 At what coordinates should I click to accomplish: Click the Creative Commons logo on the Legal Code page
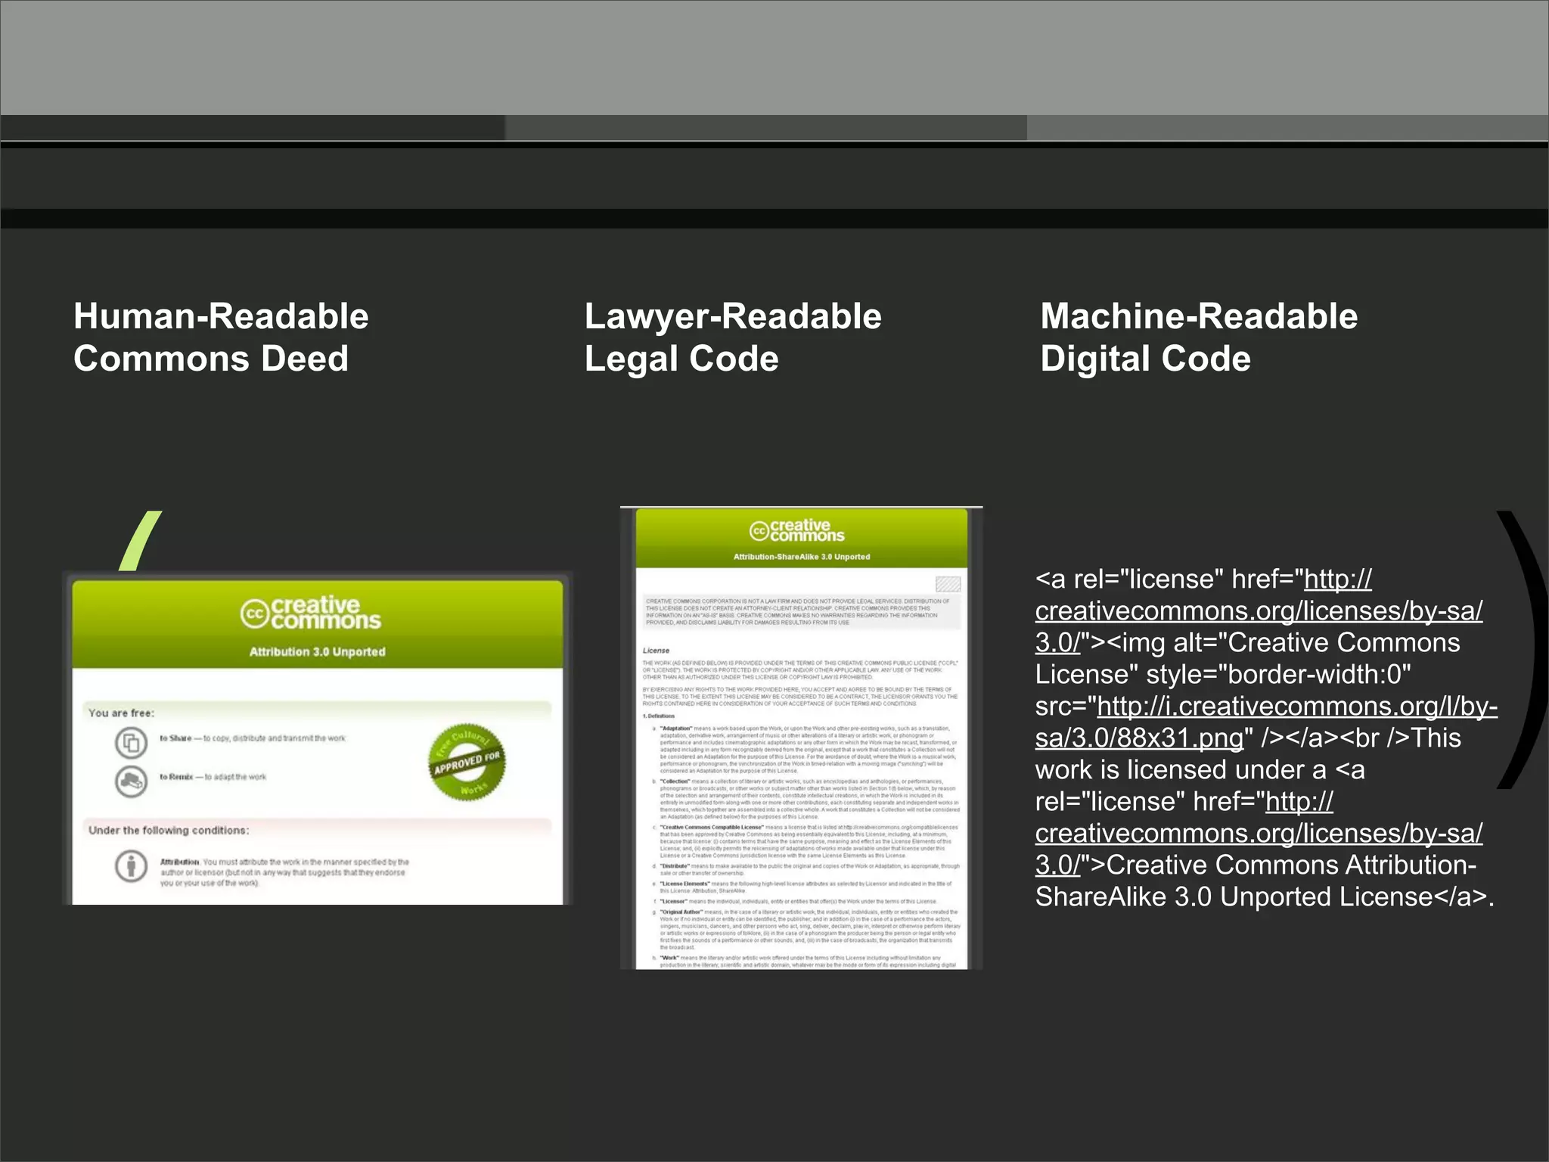[796, 530]
